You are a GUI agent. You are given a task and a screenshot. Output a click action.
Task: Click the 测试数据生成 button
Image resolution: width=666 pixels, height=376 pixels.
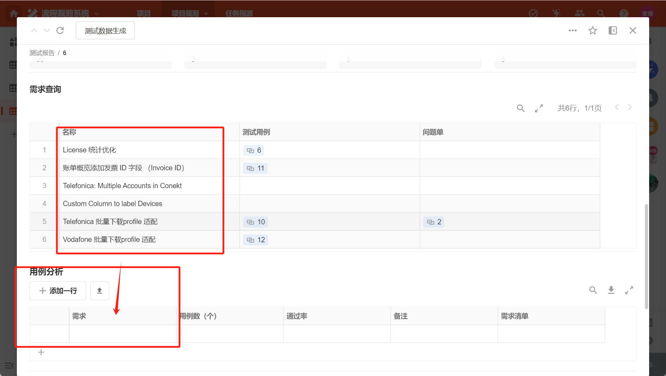point(105,31)
